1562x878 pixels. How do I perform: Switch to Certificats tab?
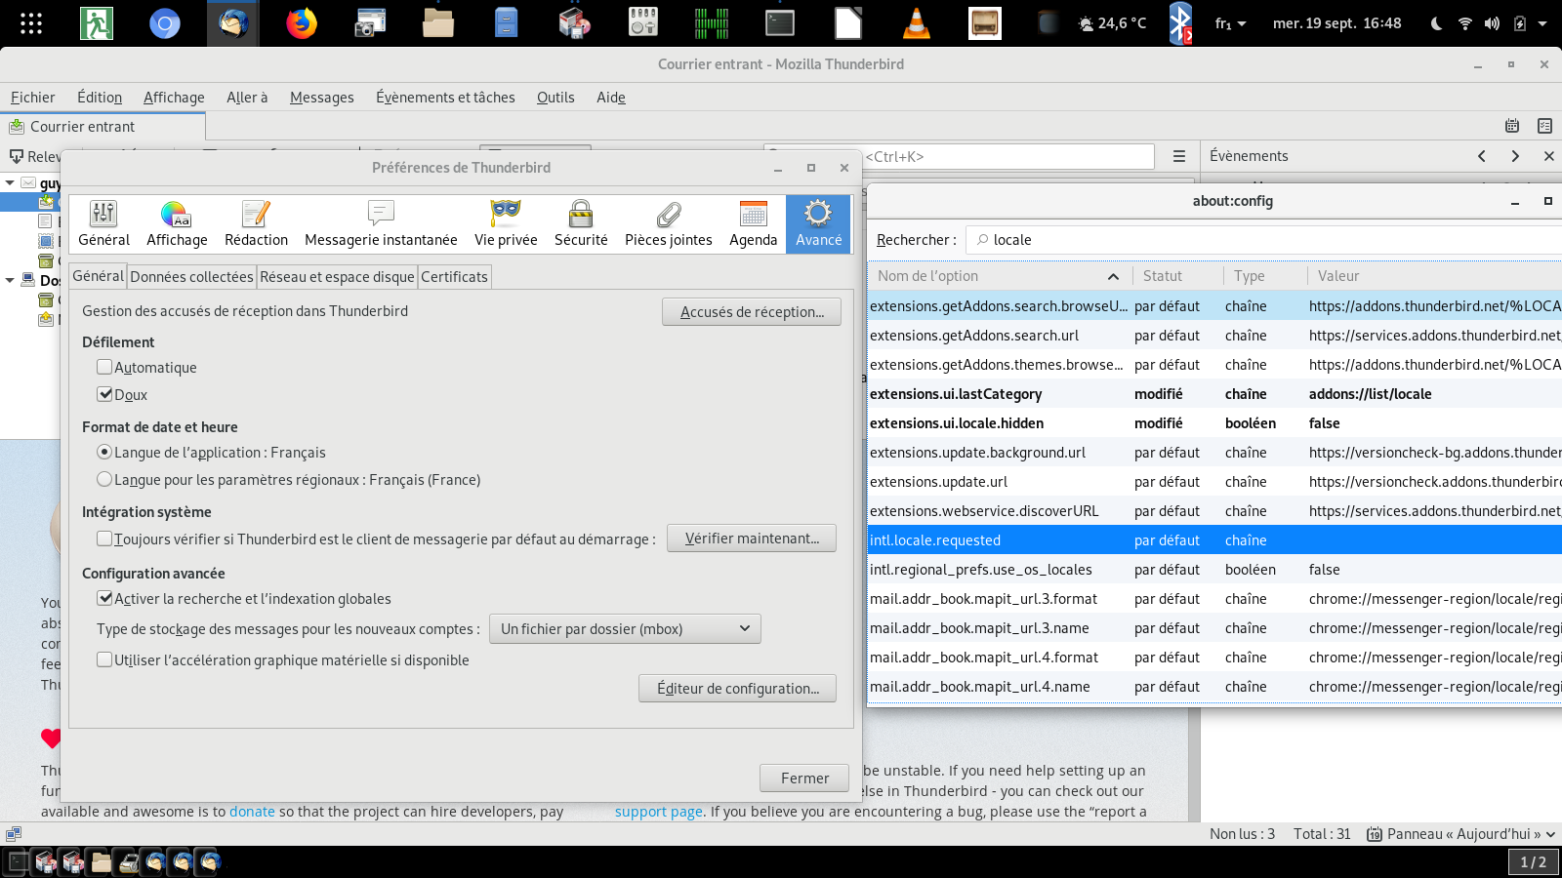coord(454,277)
